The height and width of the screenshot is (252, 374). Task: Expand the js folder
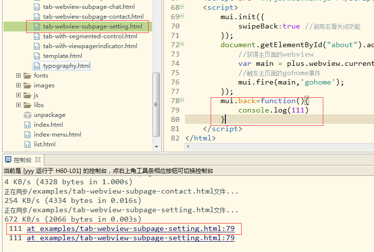[18, 95]
